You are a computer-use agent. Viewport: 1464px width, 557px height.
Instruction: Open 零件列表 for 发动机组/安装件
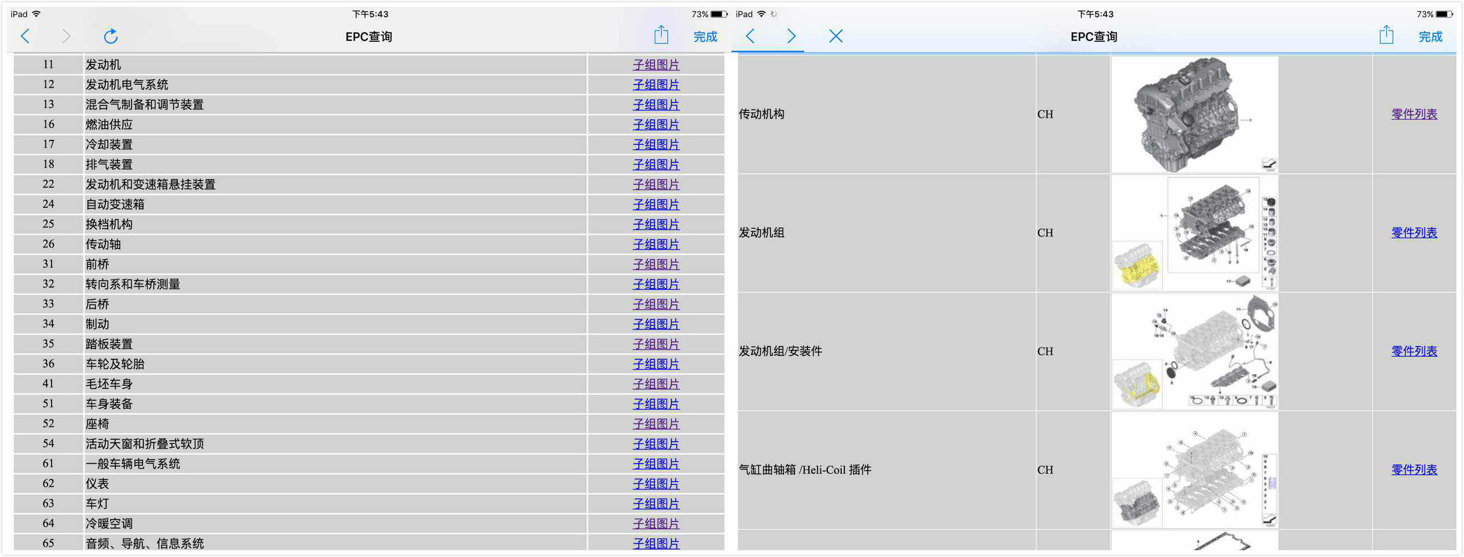1414,351
